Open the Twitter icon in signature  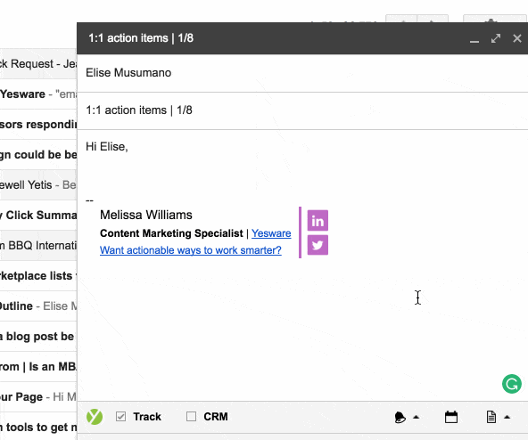[x=318, y=245]
